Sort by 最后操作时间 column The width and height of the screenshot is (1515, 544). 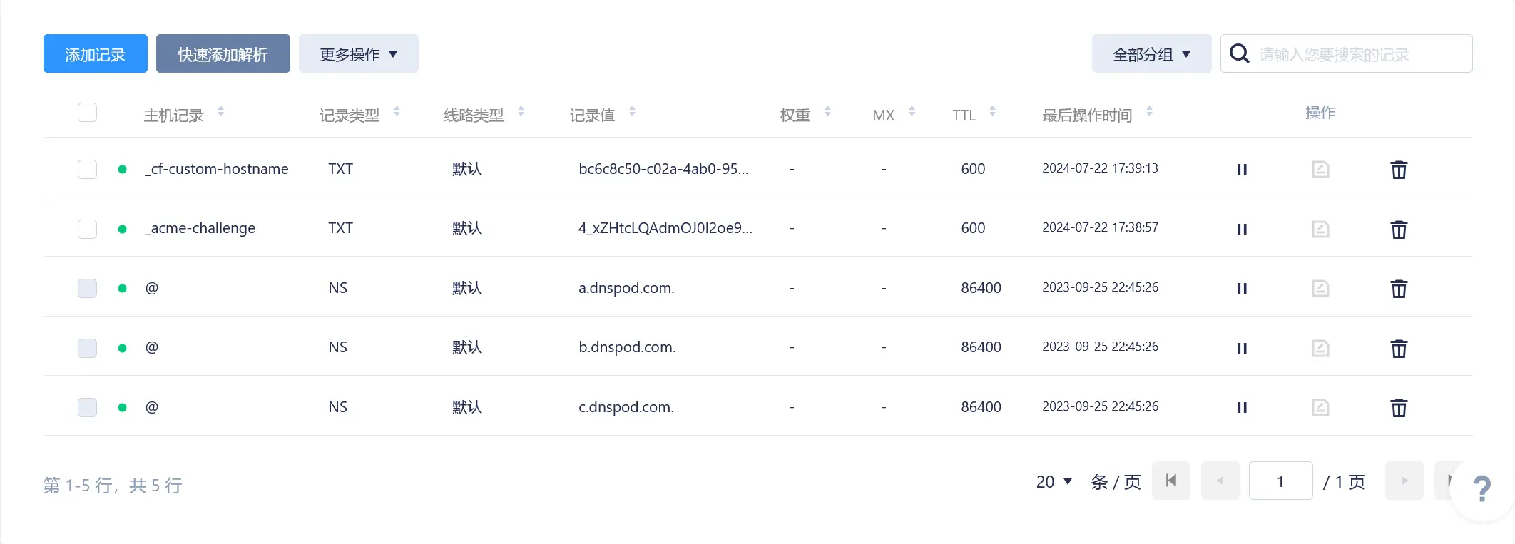click(x=1149, y=111)
